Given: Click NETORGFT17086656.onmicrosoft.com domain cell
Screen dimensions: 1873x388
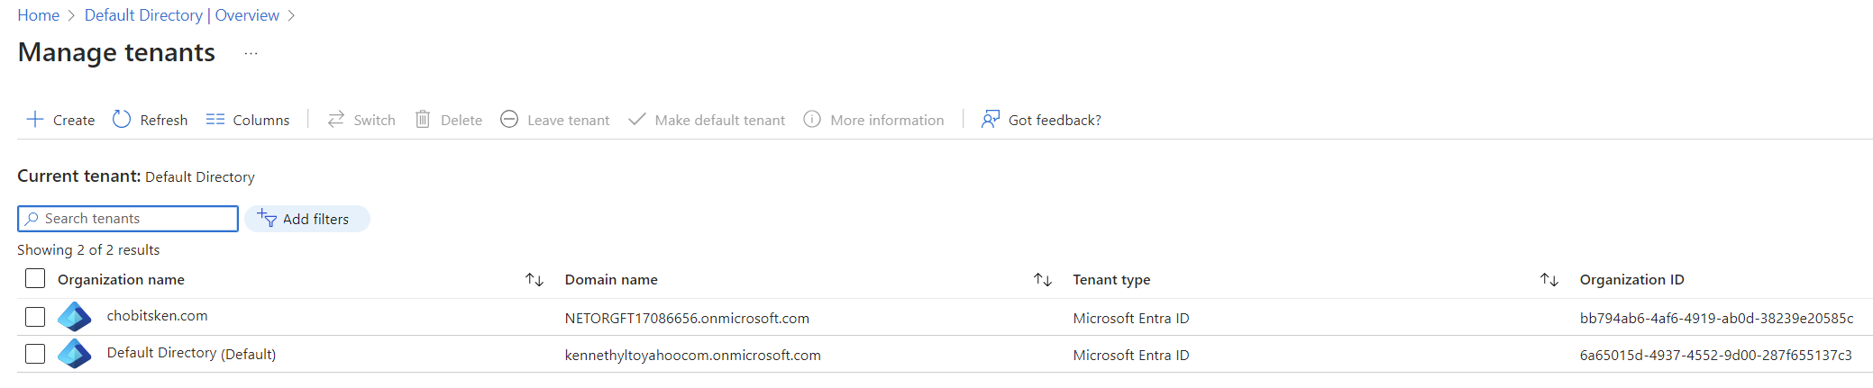Looking at the screenshot, I should 687,319.
